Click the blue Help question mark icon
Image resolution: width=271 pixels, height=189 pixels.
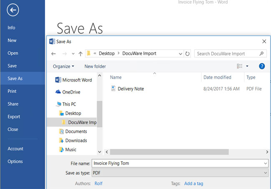click(x=262, y=66)
